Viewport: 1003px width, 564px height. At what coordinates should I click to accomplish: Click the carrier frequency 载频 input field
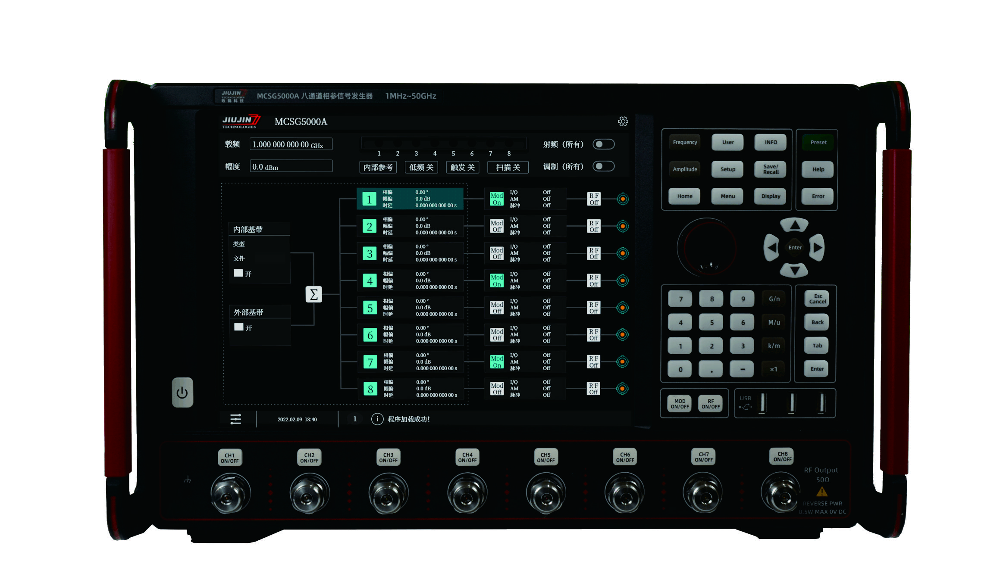tap(291, 144)
